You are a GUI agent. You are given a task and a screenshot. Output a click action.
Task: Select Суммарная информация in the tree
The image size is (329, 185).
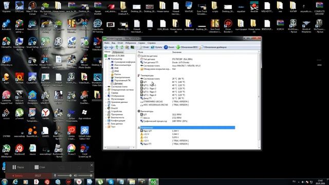pyautogui.click(x=123, y=62)
